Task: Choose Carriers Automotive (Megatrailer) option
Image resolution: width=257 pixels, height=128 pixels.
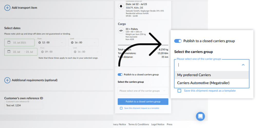Action: [x=203, y=83]
